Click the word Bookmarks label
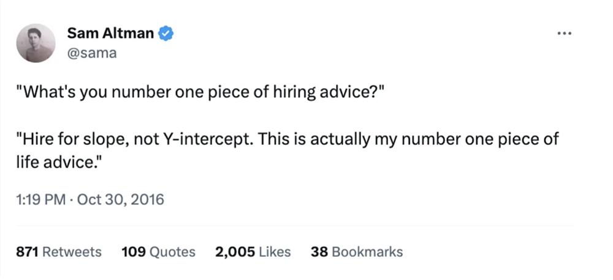Viewport: 613px width, 280px height. tap(367, 252)
